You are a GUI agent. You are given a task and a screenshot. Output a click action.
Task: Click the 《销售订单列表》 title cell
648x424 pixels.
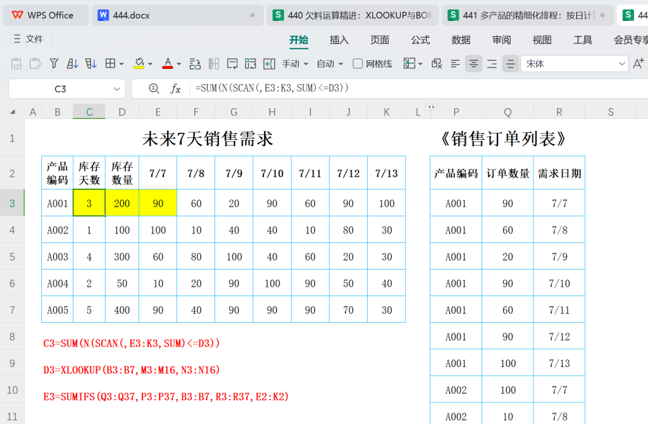[503, 139]
